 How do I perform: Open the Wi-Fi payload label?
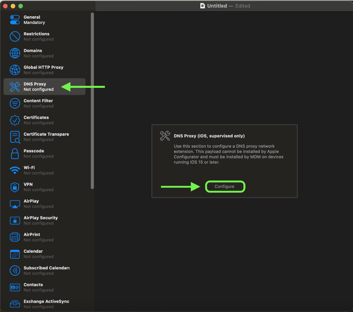[x=29, y=168]
